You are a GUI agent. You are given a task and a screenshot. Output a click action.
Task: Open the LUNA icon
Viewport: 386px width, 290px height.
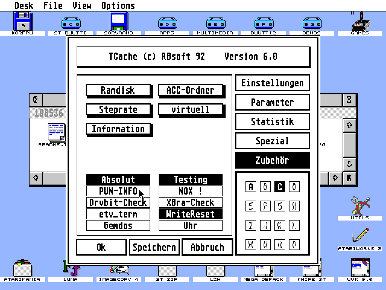71,269
